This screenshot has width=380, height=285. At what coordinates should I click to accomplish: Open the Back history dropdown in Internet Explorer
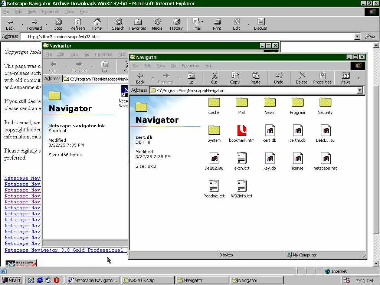(x=22, y=24)
